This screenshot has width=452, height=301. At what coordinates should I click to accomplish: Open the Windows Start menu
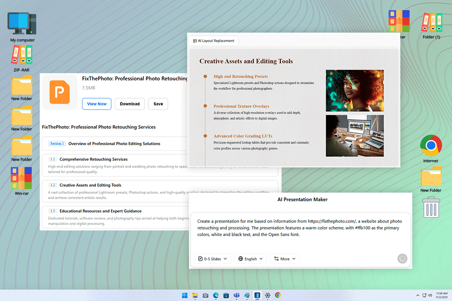(185, 295)
